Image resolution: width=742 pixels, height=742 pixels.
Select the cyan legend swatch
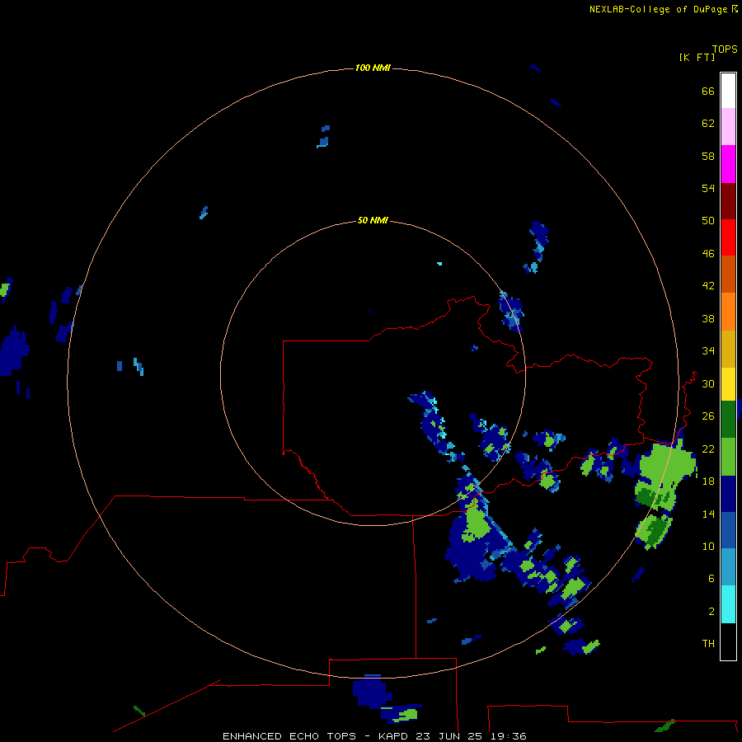728,604
